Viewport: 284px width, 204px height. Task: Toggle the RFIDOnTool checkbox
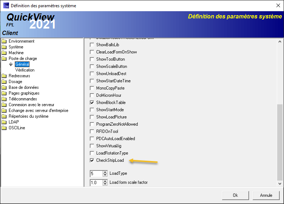92,131
